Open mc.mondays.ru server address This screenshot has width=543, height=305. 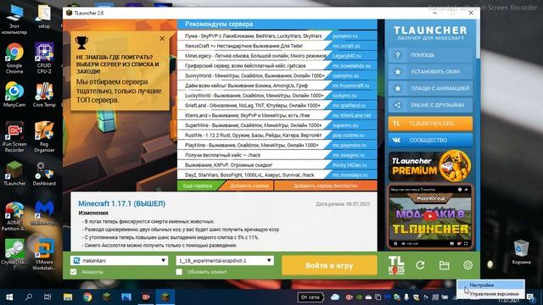coord(350,175)
